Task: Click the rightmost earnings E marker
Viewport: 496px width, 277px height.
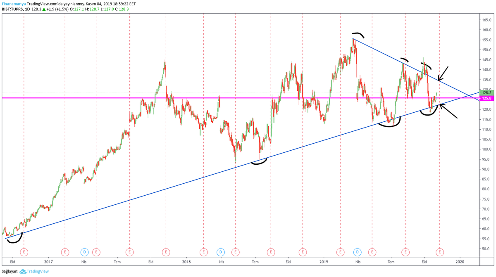Action: [x=439, y=251]
